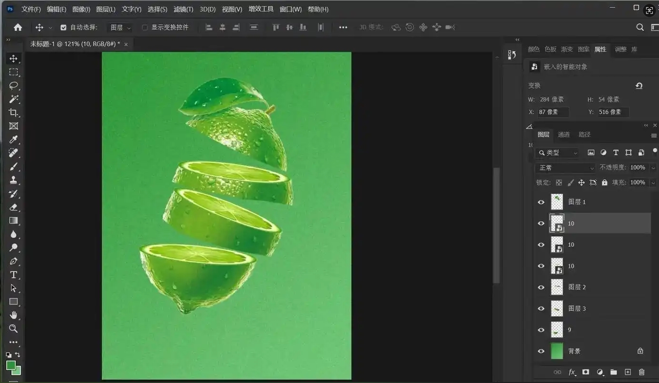Align left edges in options bar
Viewport: 659px width, 383px height.
click(x=209, y=27)
